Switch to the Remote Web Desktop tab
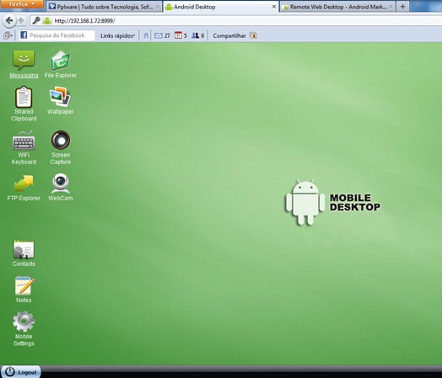This screenshot has width=442, height=378. pos(337,7)
